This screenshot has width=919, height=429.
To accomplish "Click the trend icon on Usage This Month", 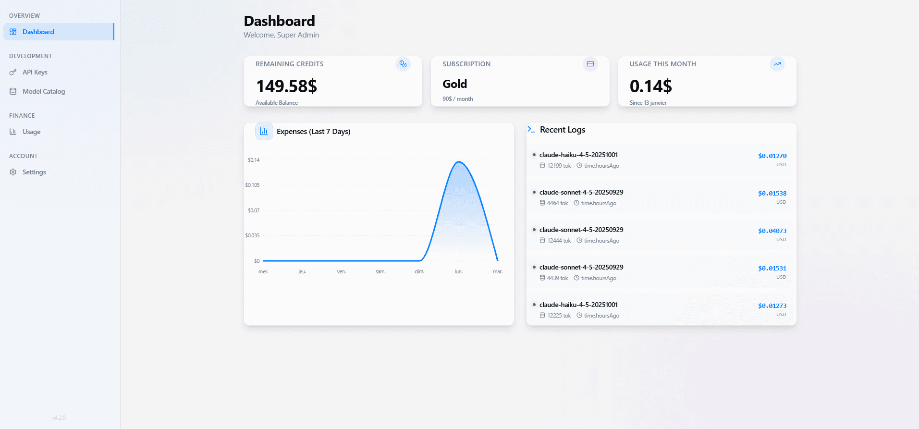I will (x=777, y=64).
